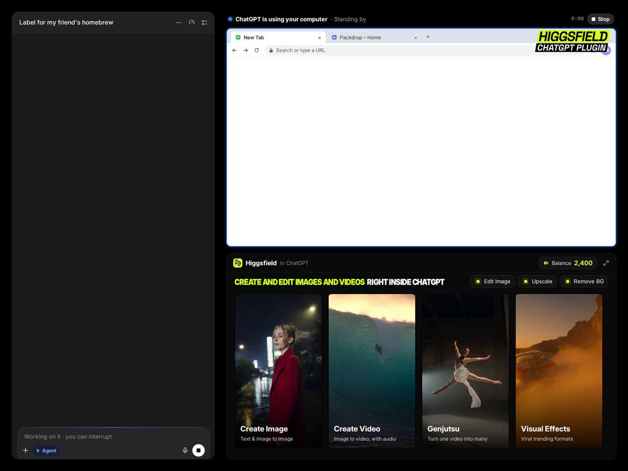The width and height of the screenshot is (628, 471).
Task: Click the gauge icon in chat header
Action: [x=192, y=23]
